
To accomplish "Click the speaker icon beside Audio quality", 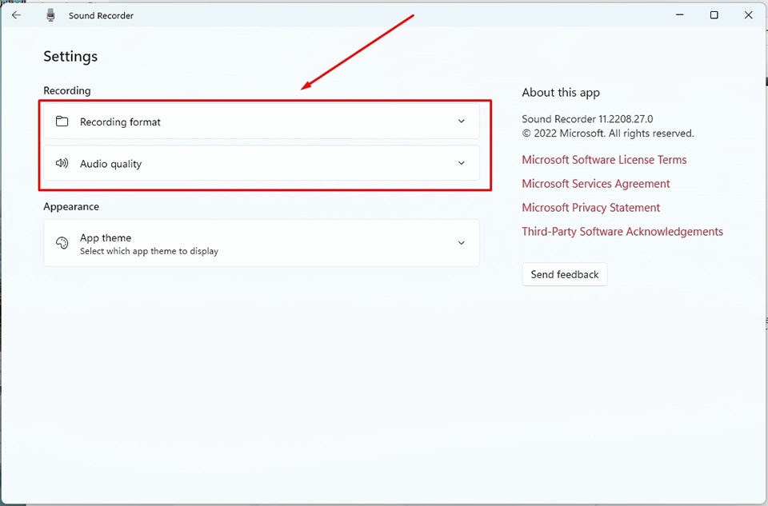I will point(62,163).
